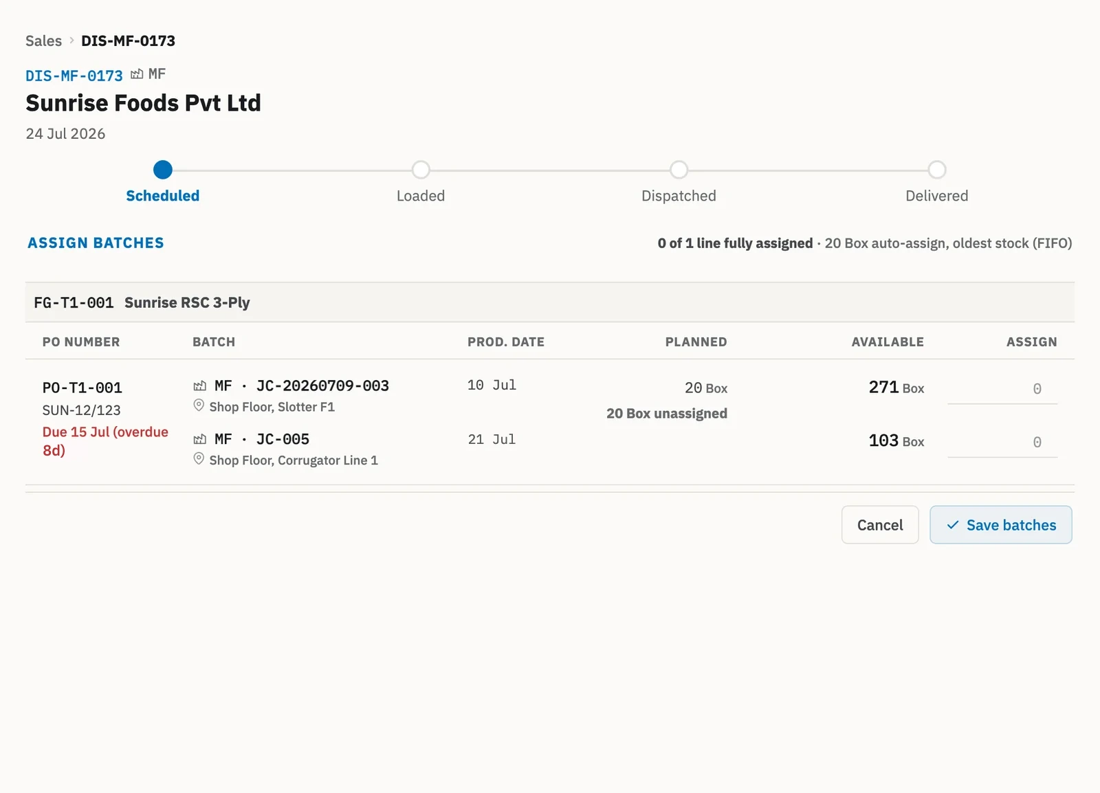Click batch code JC-005
Image resolution: width=1100 pixels, height=793 pixels.
(283, 439)
